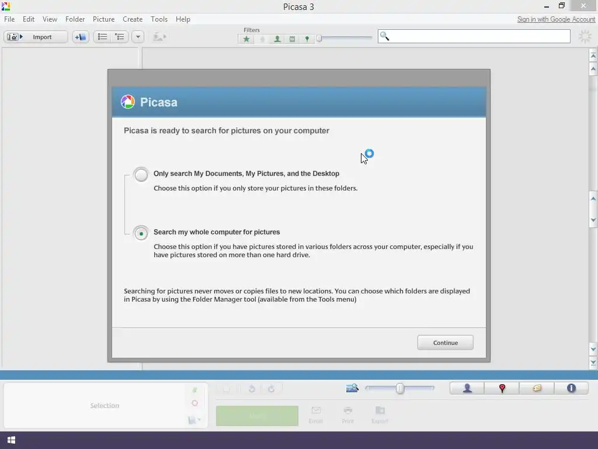Open the Edit menu

pos(28,19)
